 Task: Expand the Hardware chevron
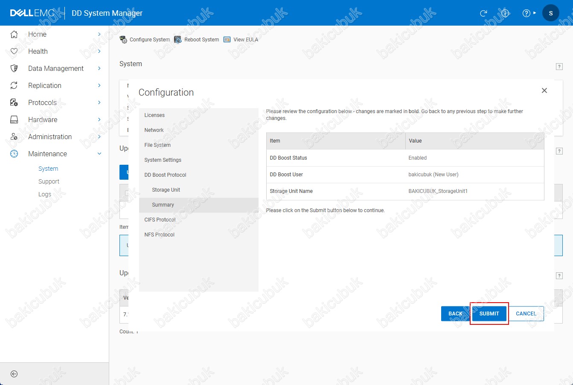coord(99,120)
